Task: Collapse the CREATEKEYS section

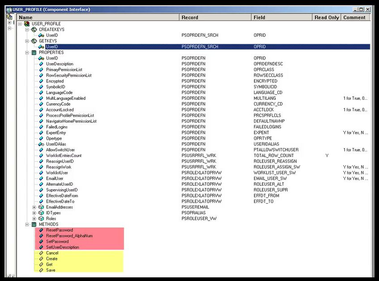Action: (x=27, y=30)
